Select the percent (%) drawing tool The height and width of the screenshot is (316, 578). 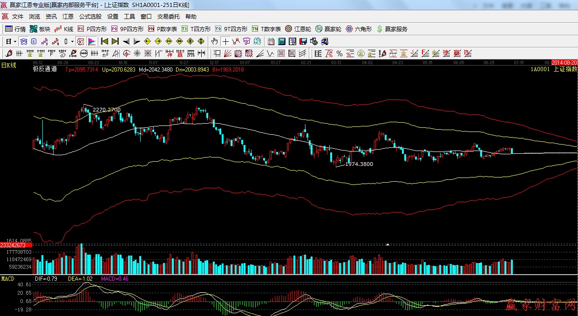(x=340, y=53)
